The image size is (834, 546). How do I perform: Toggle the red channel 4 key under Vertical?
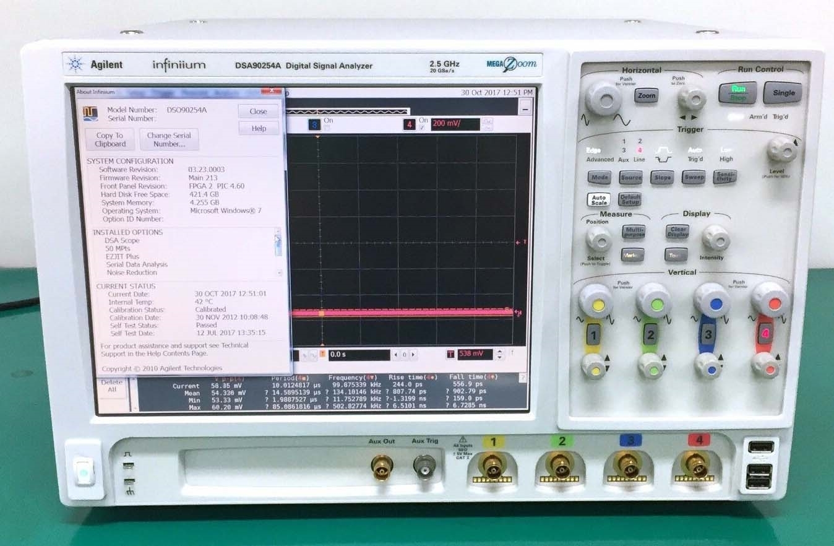pos(765,335)
